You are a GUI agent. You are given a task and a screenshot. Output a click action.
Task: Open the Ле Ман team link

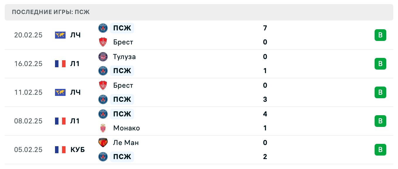pyautogui.click(x=126, y=143)
